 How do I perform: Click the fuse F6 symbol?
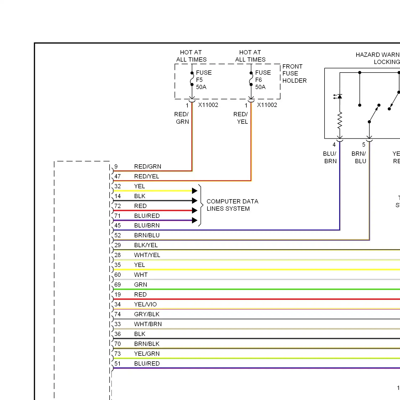pos(251,79)
